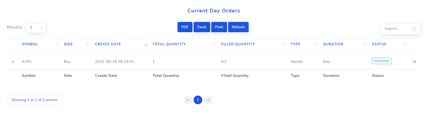Select page 1 in the pagination

tap(198, 100)
